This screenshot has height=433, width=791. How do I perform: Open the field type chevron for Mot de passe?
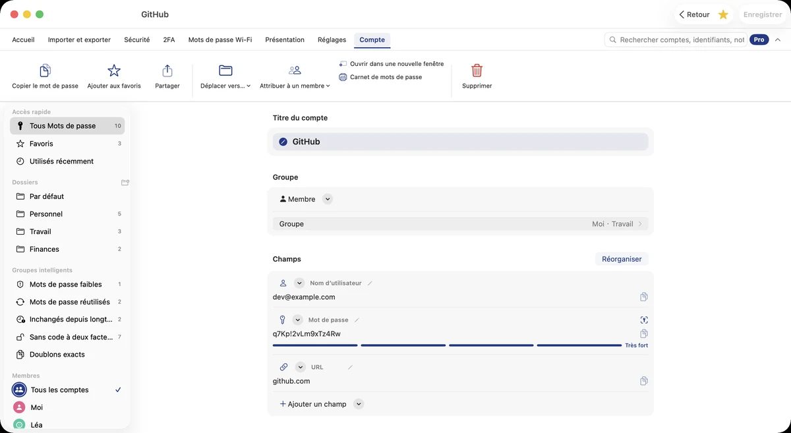click(x=297, y=320)
